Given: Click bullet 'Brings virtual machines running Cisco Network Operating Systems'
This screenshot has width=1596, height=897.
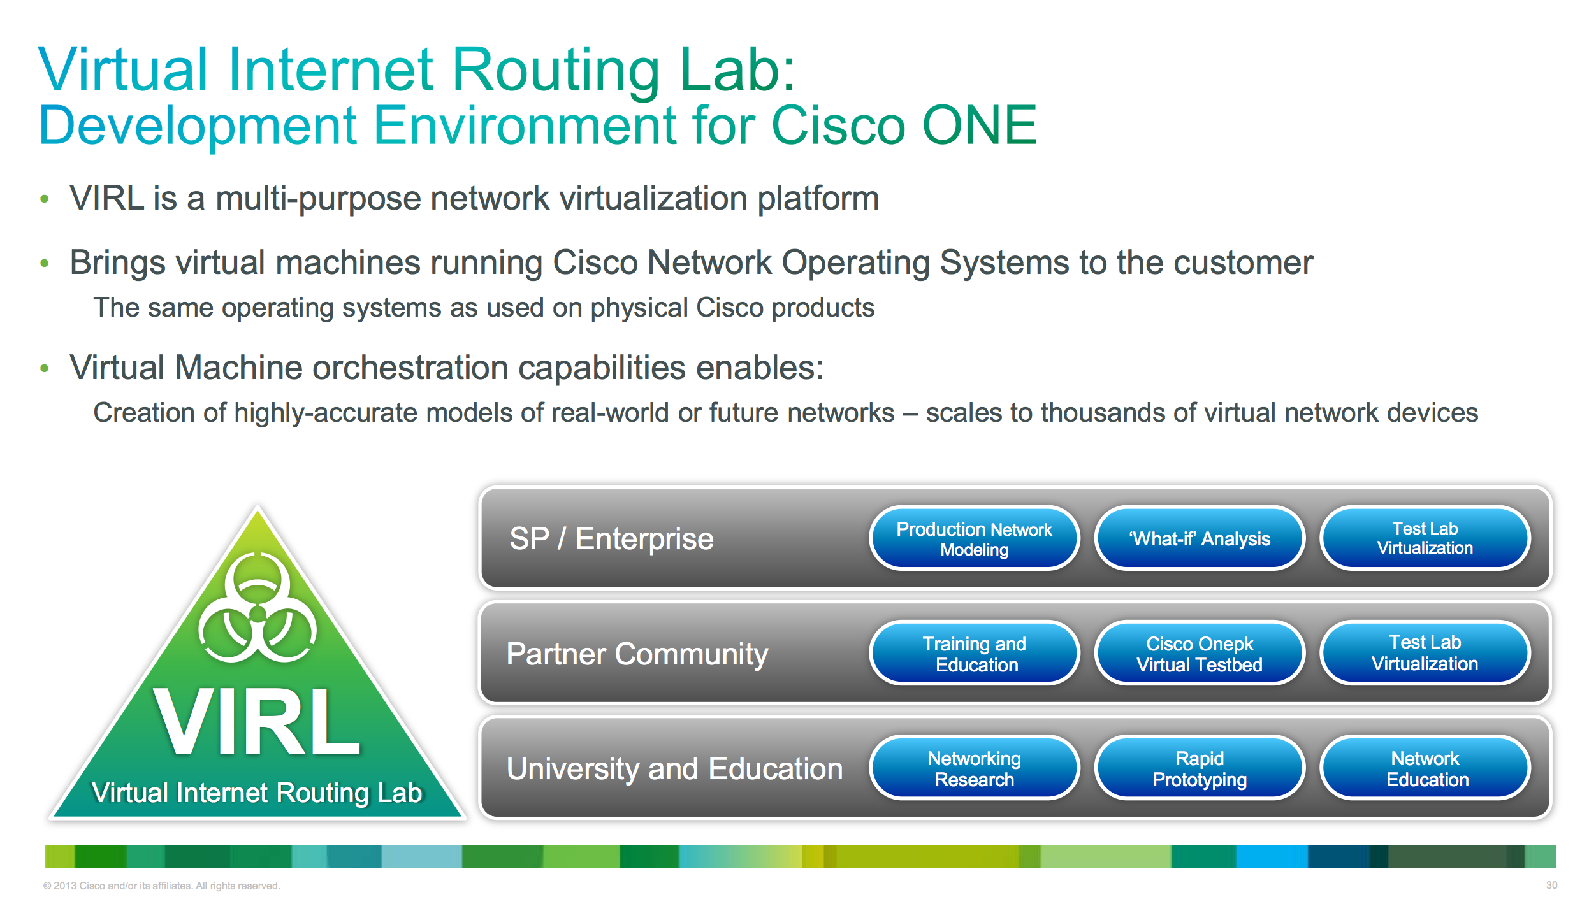Looking at the screenshot, I should (692, 262).
